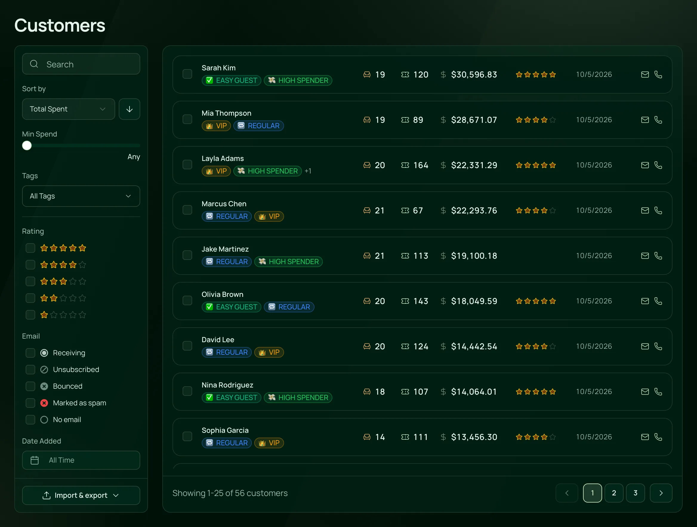Call Sophia Garcia via phone icon
Screen dimensions: 697x527
[658, 437]
